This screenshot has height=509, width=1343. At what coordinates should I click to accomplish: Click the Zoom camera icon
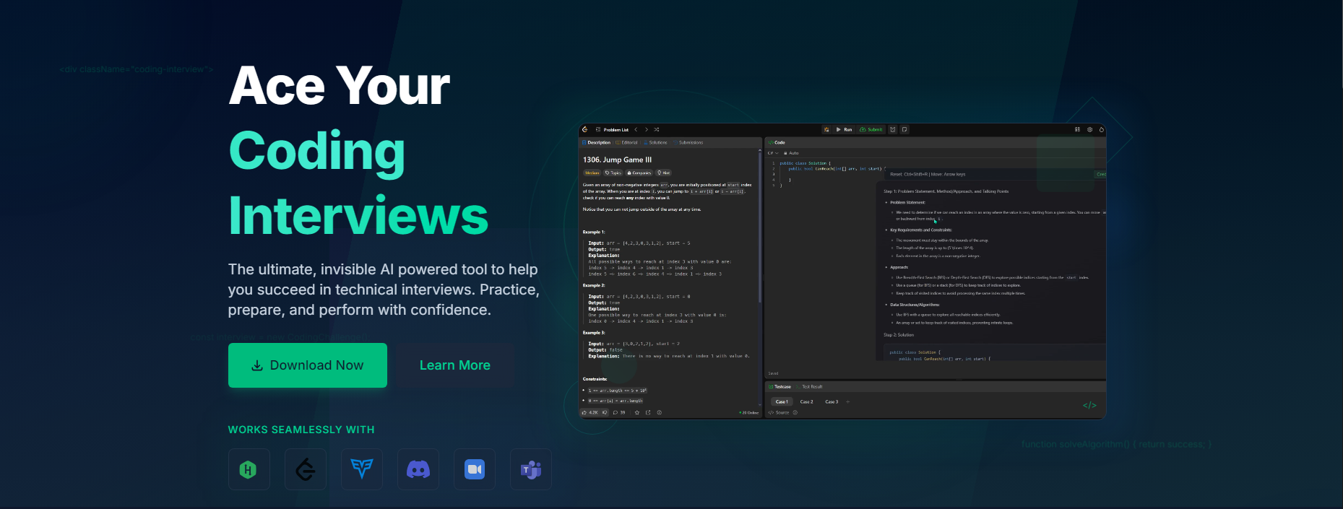click(x=474, y=469)
